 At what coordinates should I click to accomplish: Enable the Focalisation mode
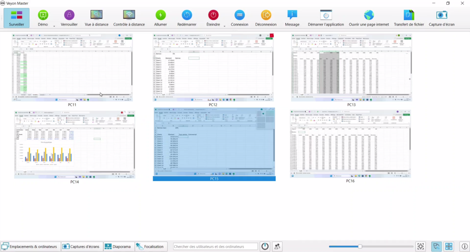coord(150,246)
